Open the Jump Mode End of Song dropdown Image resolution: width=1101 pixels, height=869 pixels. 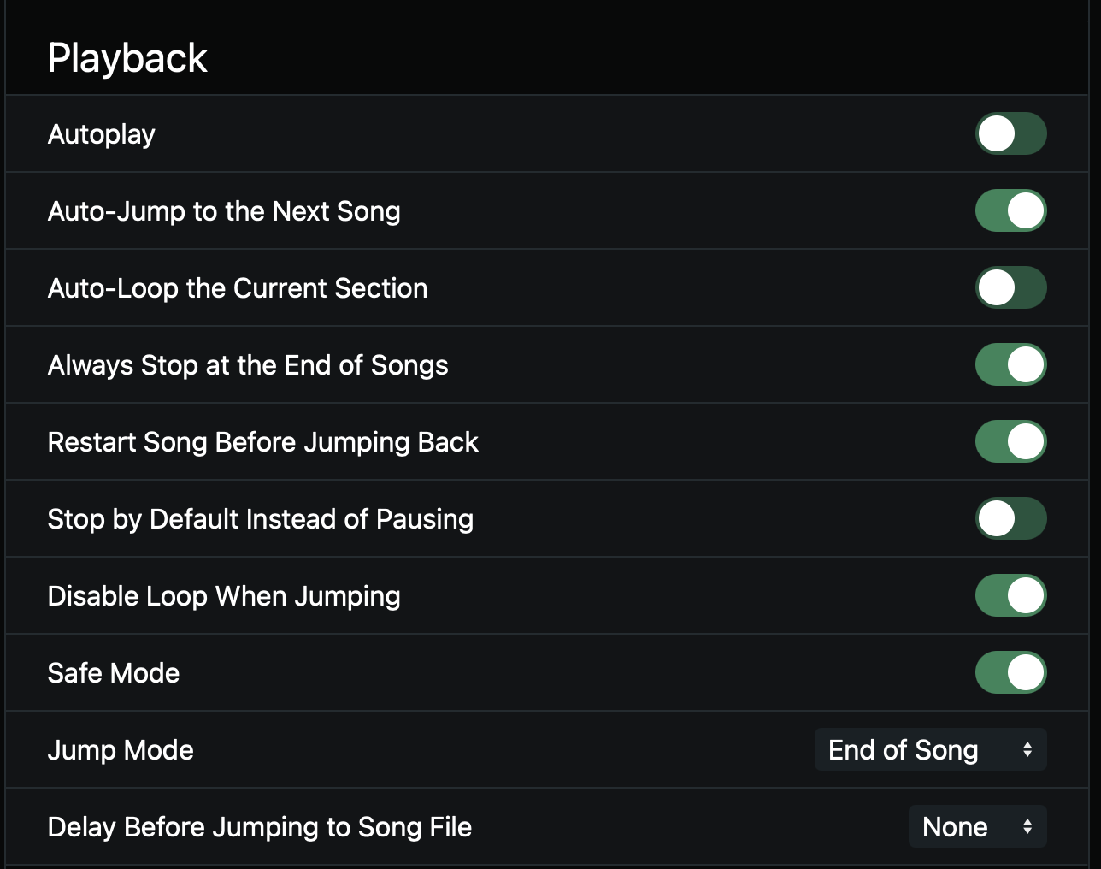tap(931, 749)
